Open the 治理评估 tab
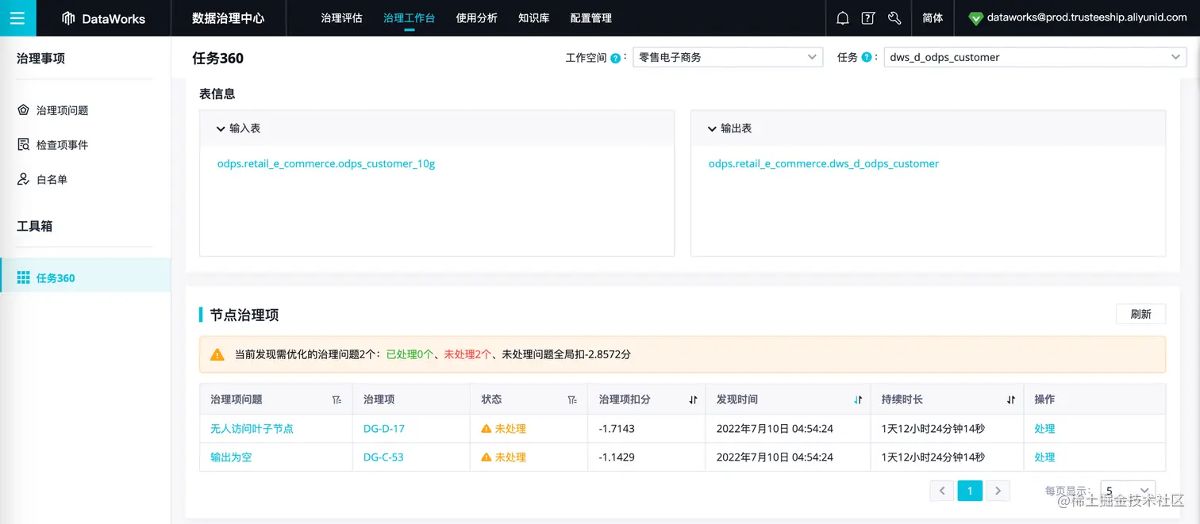The width and height of the screenshot is (1200, 524). coord(341,17)
